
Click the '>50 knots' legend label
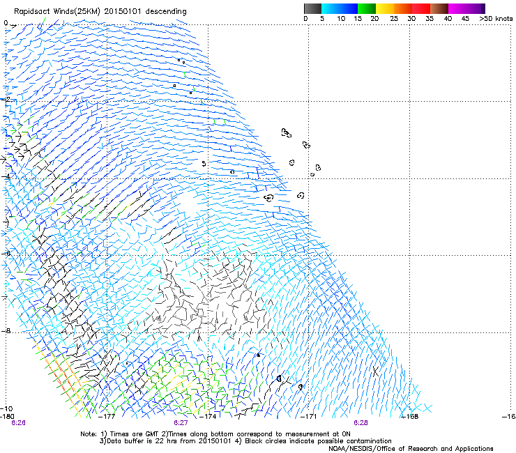click(x=496, y=18)
